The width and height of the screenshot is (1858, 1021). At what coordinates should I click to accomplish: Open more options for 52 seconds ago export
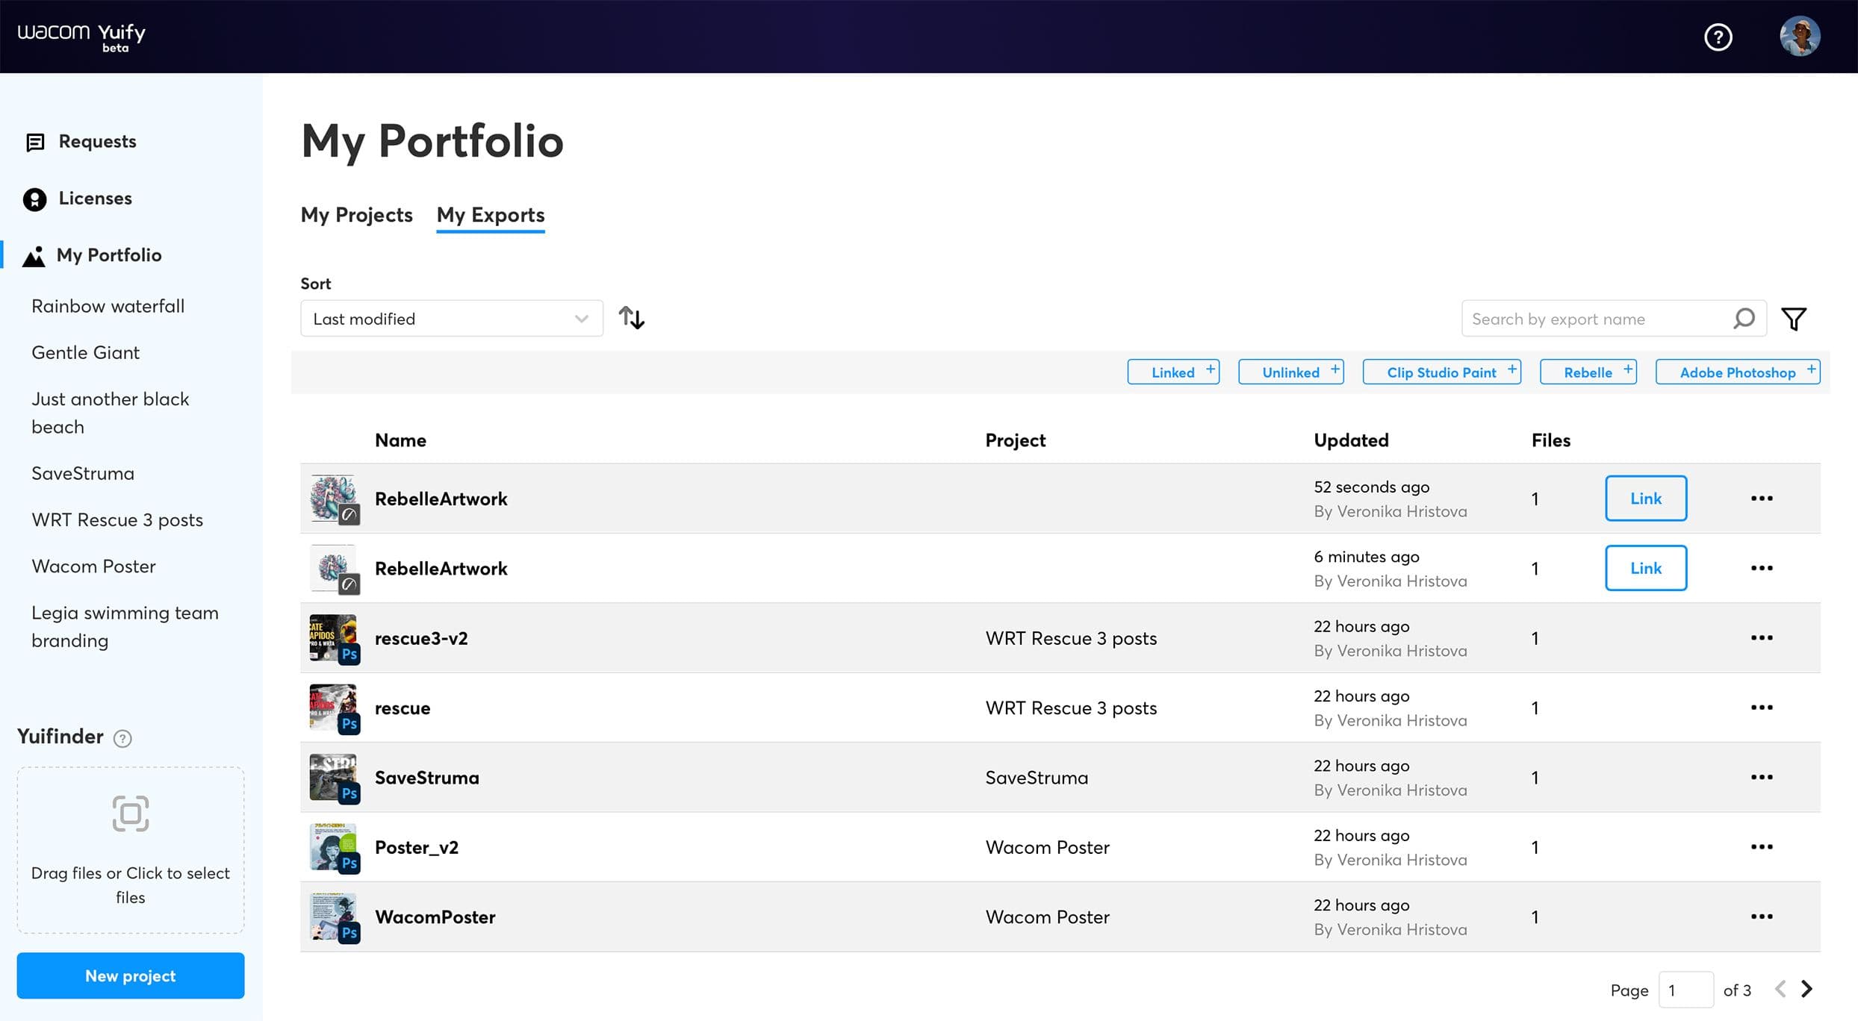(x=1762, y=499)
